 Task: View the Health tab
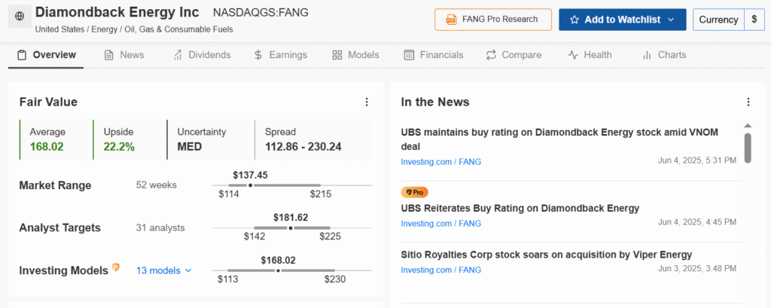pyautogui.click(x=590, y=55)
